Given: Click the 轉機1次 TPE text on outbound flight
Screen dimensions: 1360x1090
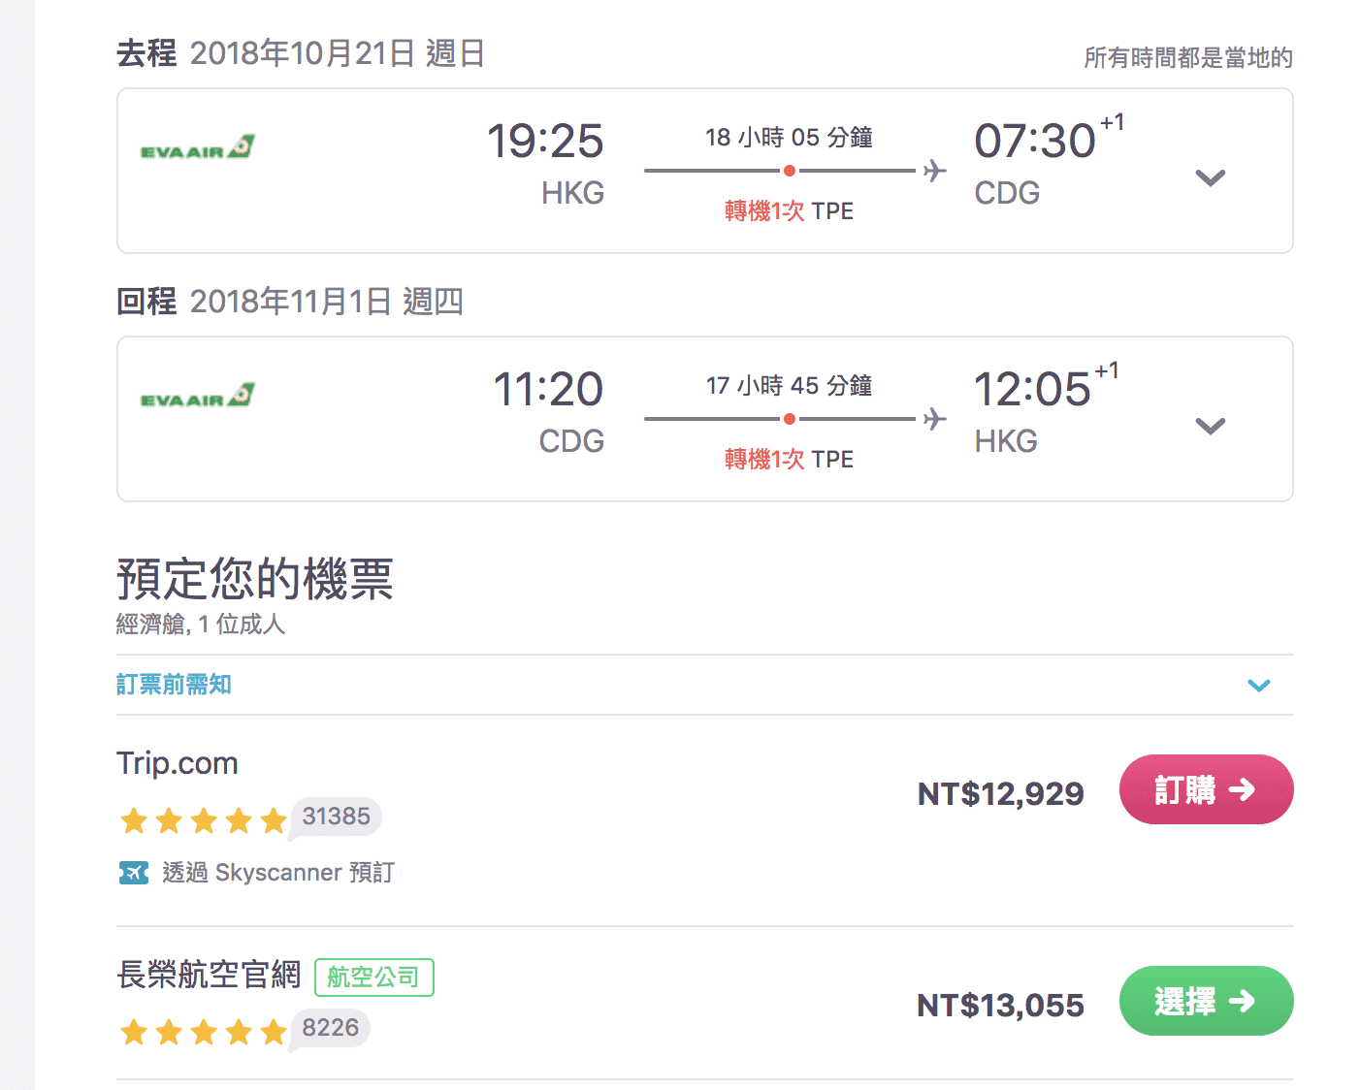Looking at the screenshot, I should (789, 211).
